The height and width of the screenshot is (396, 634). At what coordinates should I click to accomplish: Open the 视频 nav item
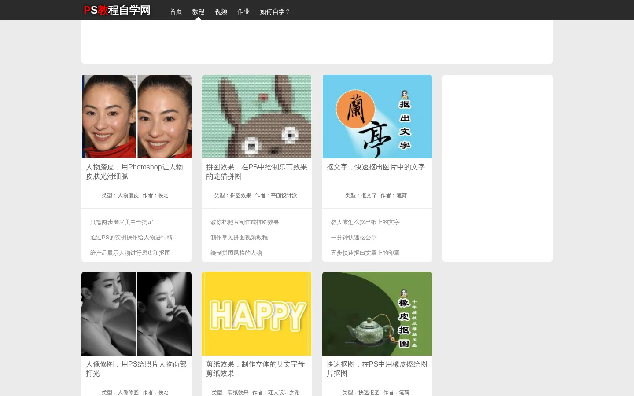221,11
